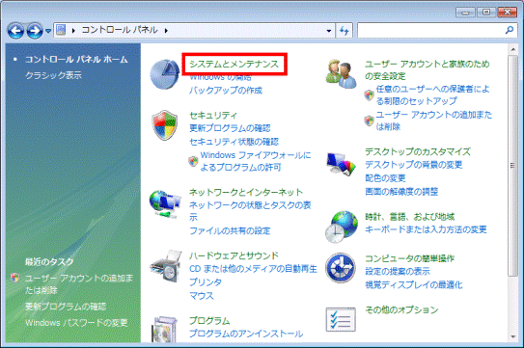Go back with the Back arrow button

click(15, 31)
